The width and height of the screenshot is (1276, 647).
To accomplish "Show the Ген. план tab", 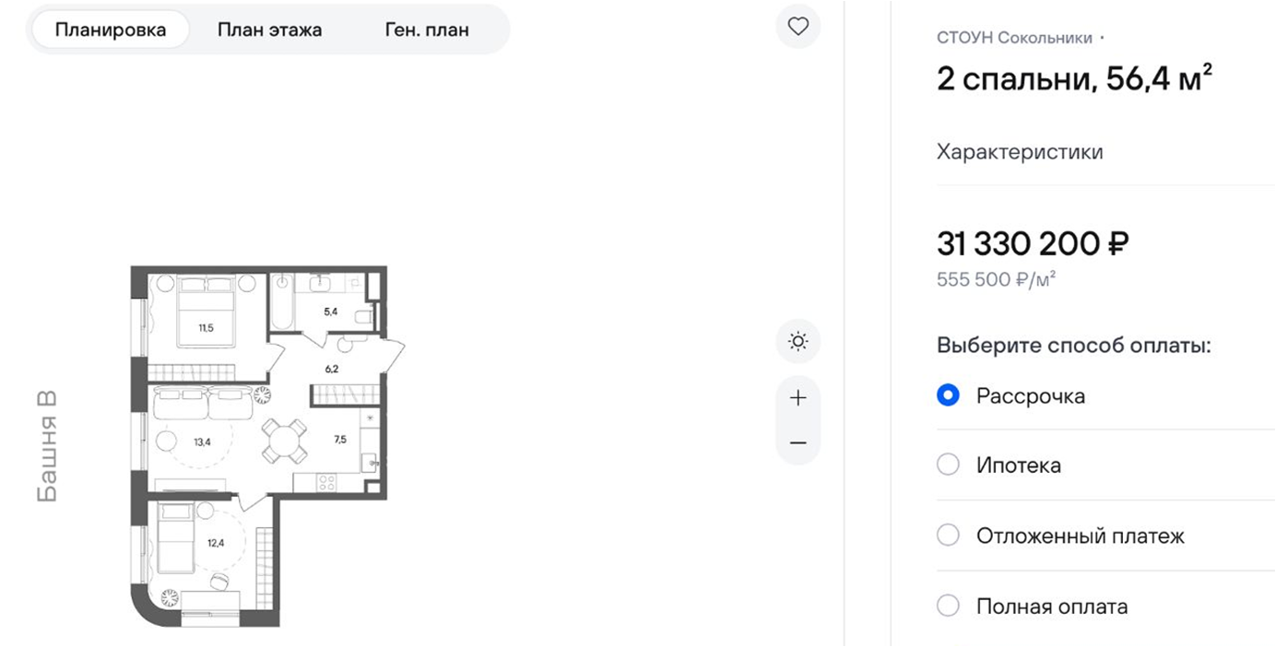I will point(427,29).
